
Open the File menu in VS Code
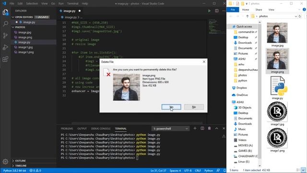click(x=12, y=3)
